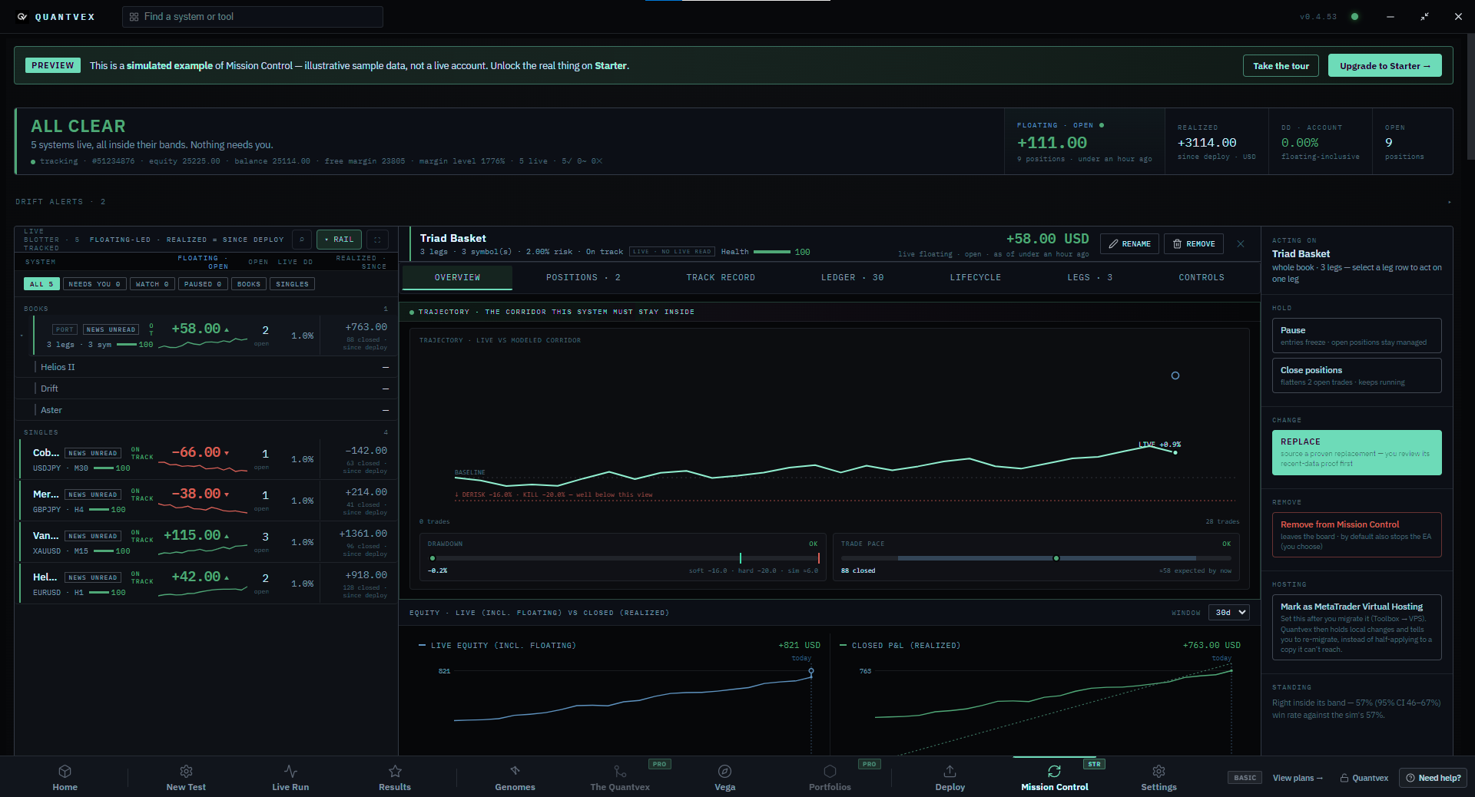Open the Vega compass icon

tap(724, 772)
